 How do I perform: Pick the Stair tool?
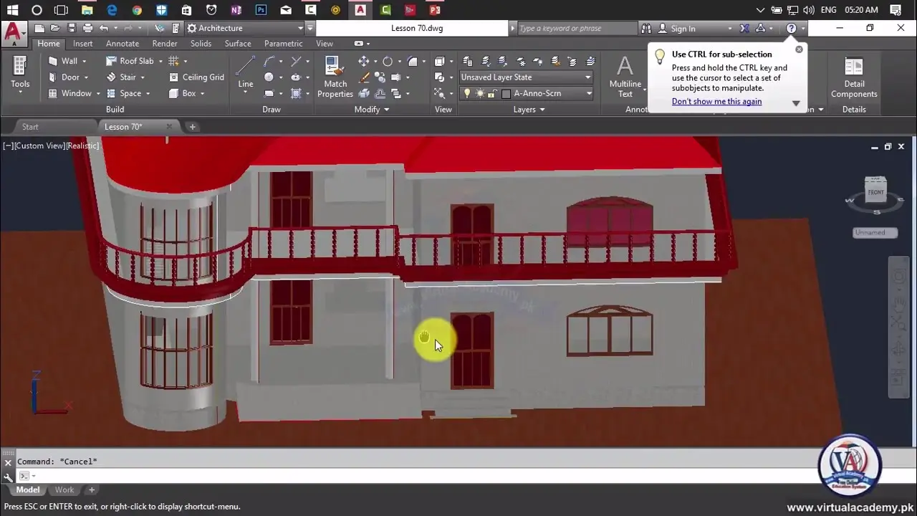120,77
